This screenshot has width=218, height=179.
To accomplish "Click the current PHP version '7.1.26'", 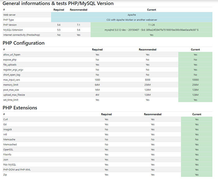I will point(151,25).
